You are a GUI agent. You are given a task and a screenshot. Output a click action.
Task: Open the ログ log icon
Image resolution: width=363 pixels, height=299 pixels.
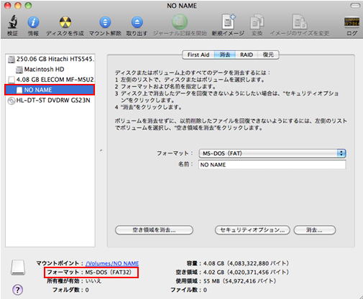point(351,22)
